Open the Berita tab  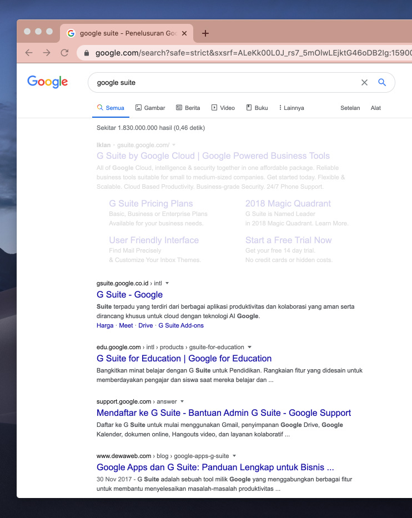coord(188,108)
